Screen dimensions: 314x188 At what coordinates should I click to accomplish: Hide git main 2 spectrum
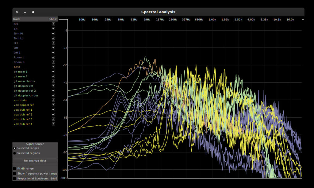click(53, 76)
